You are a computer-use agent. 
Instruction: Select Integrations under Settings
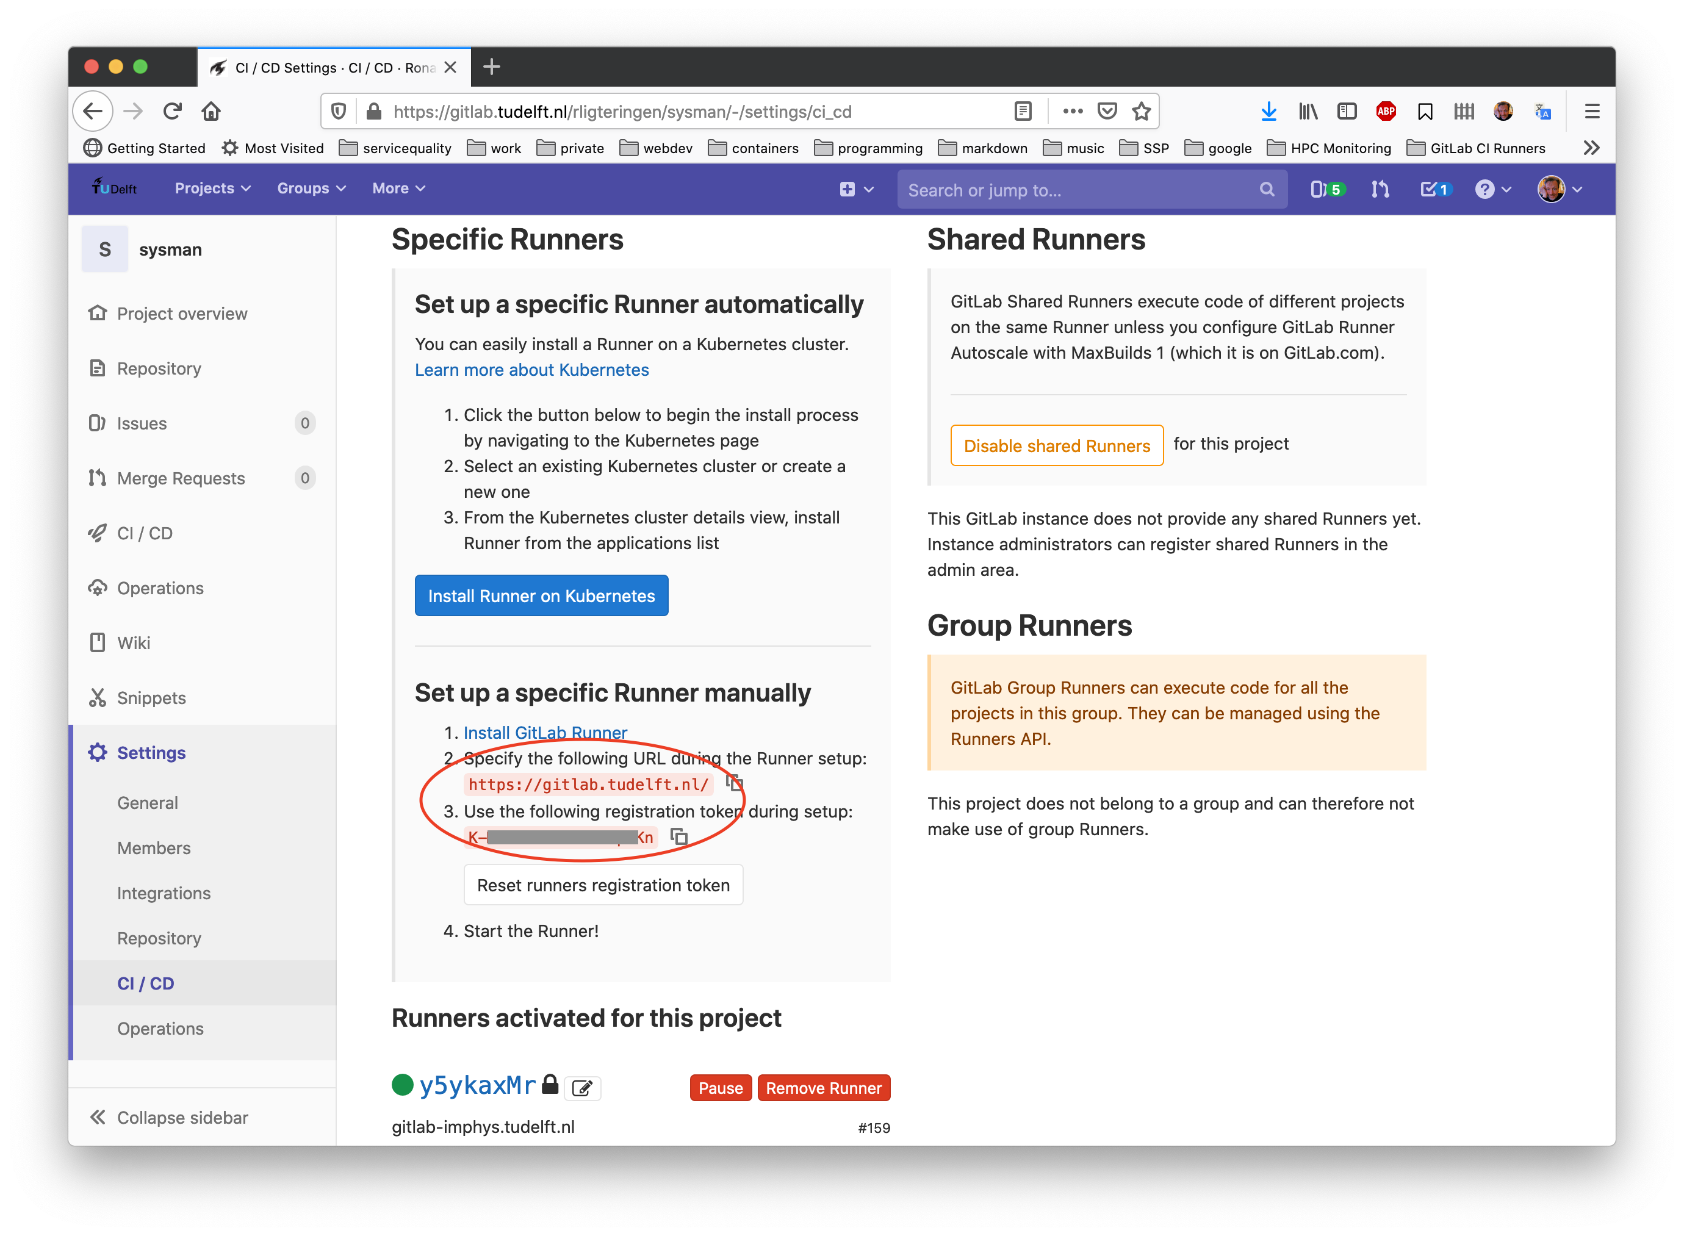coord(164,893)
